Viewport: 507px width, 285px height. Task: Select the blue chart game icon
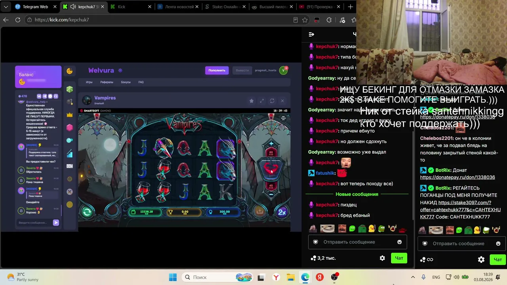70,154
